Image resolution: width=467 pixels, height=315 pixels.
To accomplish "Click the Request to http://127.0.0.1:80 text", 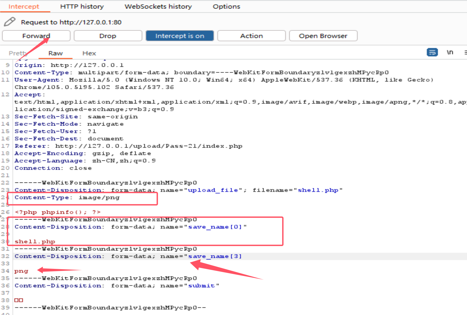I will [71, 22].
